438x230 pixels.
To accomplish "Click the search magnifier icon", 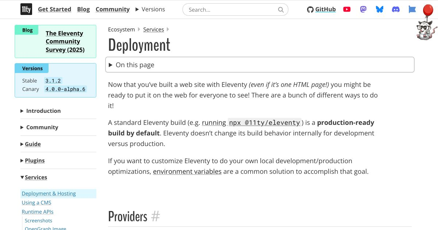I will (280, 9).
